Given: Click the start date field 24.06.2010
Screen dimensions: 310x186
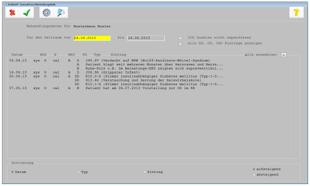Looking at the screenshot, I should (92, 38).
